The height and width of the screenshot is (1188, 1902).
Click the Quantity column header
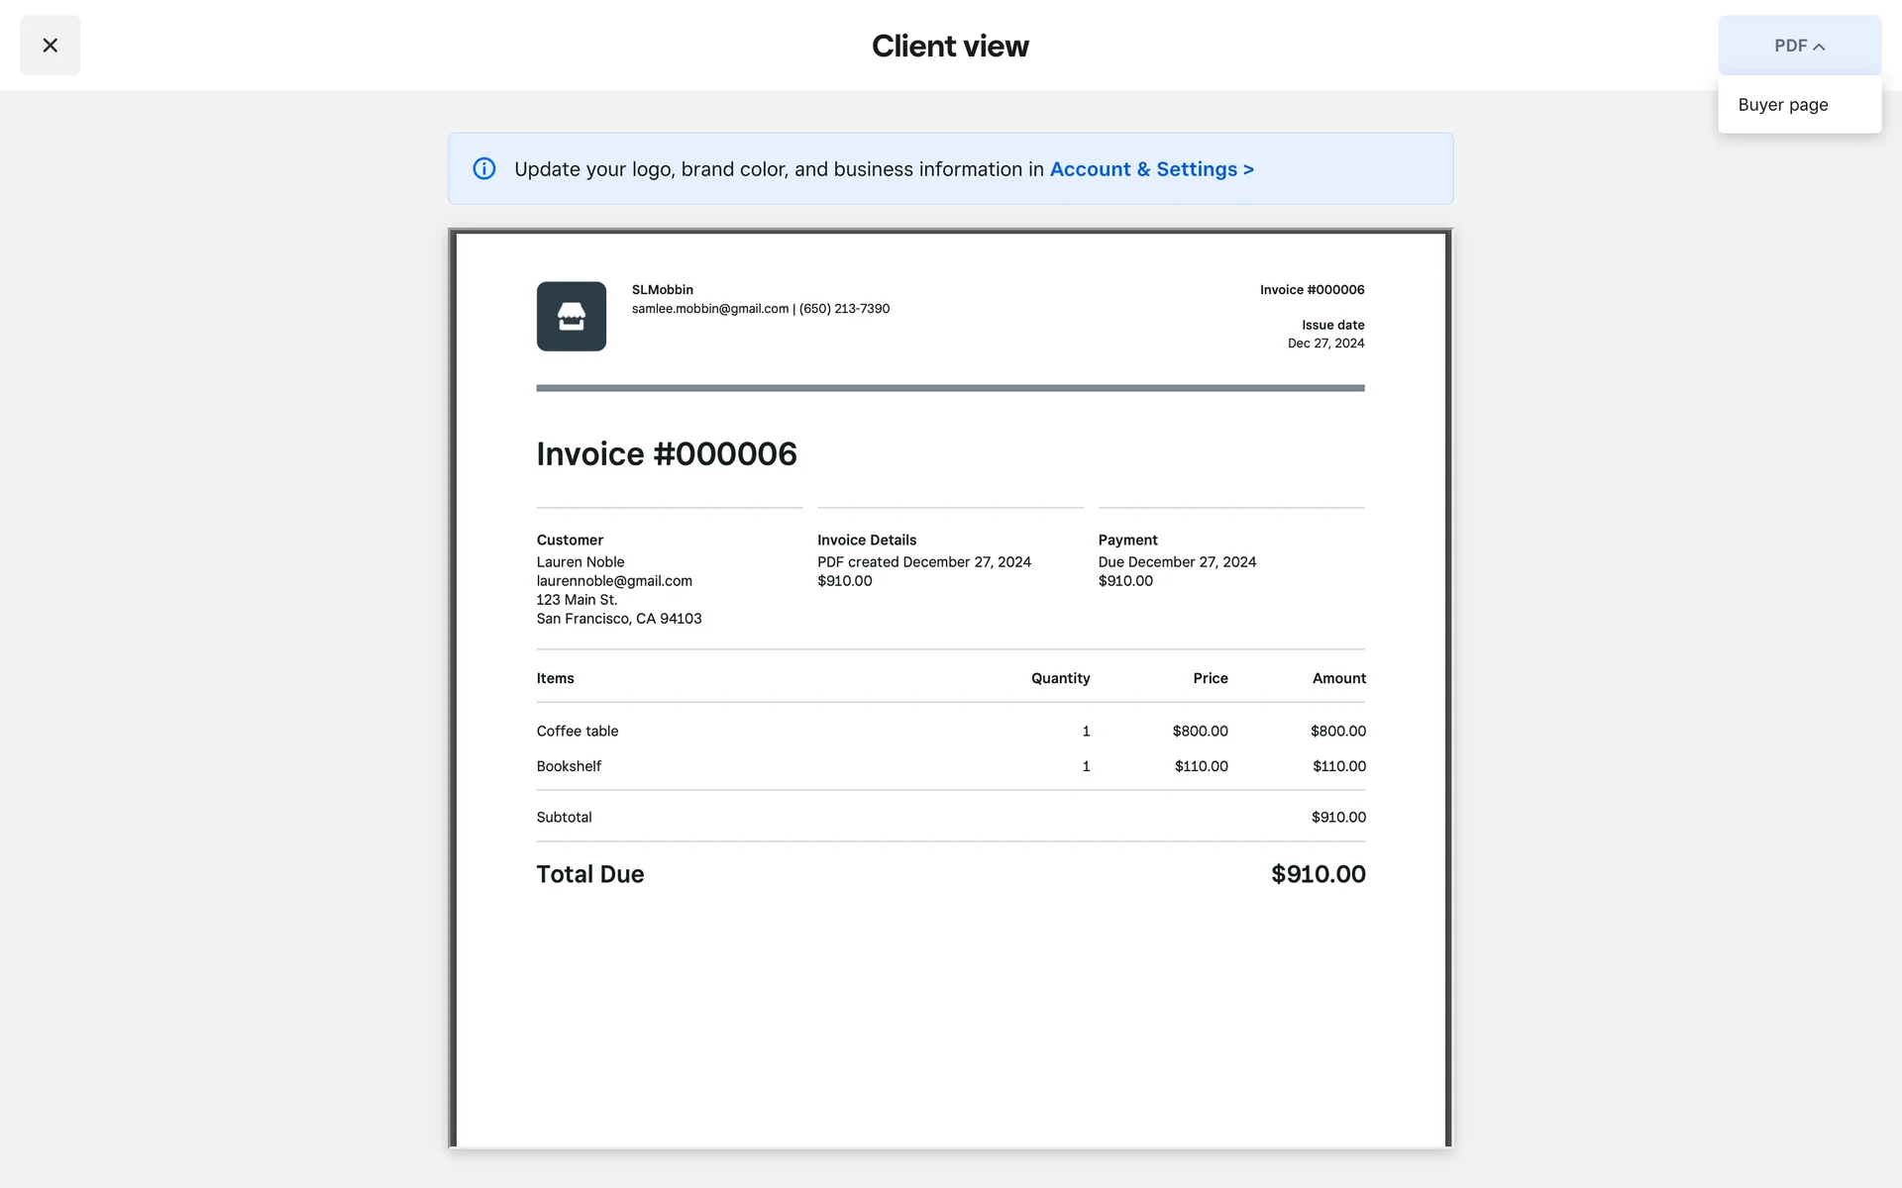coord(1060,678)
